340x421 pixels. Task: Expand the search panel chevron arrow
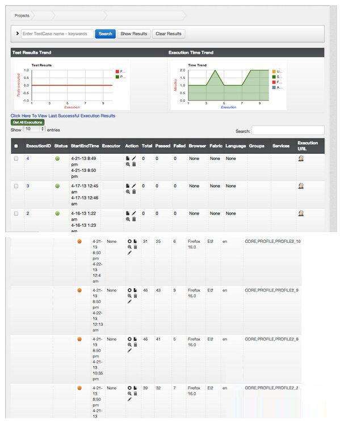click(17, 33)
